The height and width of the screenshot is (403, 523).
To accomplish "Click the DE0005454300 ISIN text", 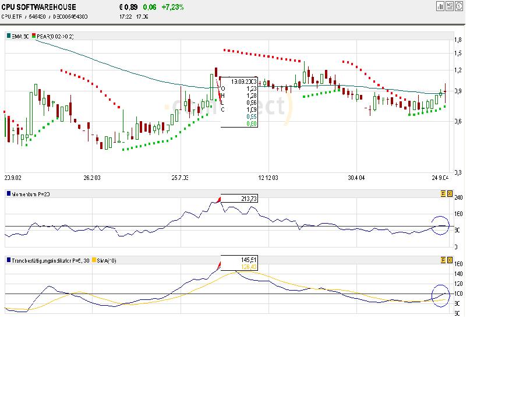I will [x=70, y=16].
